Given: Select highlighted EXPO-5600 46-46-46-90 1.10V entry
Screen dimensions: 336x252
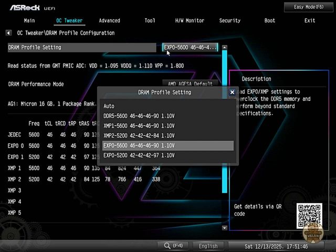Looking at the screenshot, I should [x=168, y=145].
